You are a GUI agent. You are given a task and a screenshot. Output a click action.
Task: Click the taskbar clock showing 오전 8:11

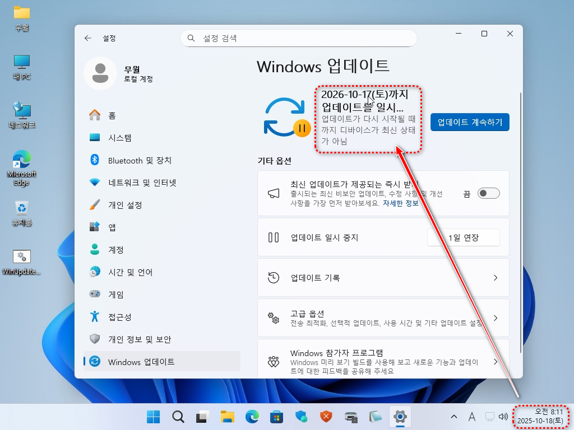(540, 417)
